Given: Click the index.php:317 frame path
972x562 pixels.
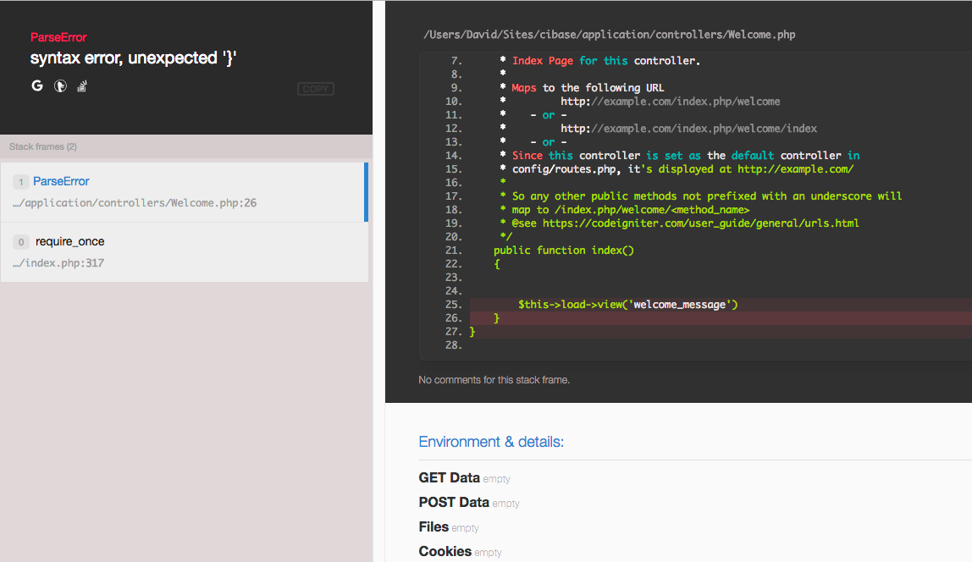Looking at the screenshot, I should tap(58, 262).
